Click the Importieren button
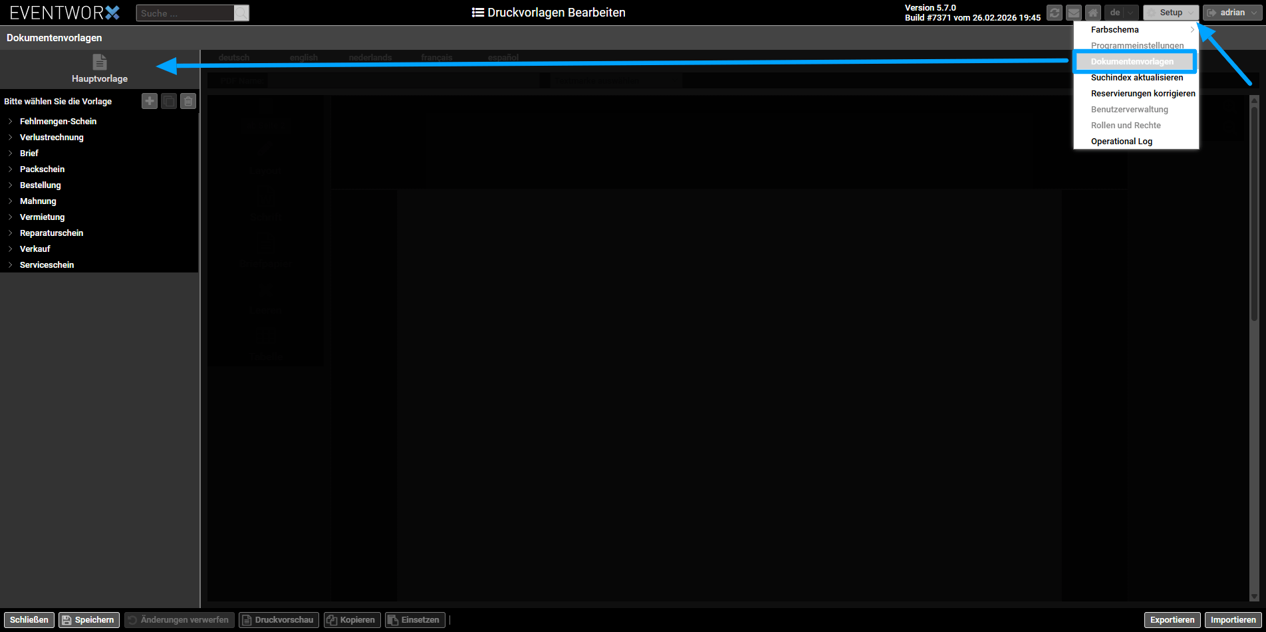The width and height of the screenshot is (1266, 632). click(1233, 620)
